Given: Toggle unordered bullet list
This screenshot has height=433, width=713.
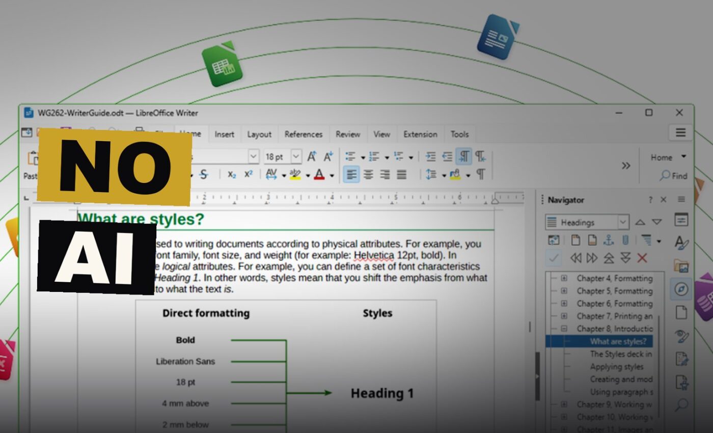Looking at the screenshot, I should pyautogui.click(x=350, y=156).
